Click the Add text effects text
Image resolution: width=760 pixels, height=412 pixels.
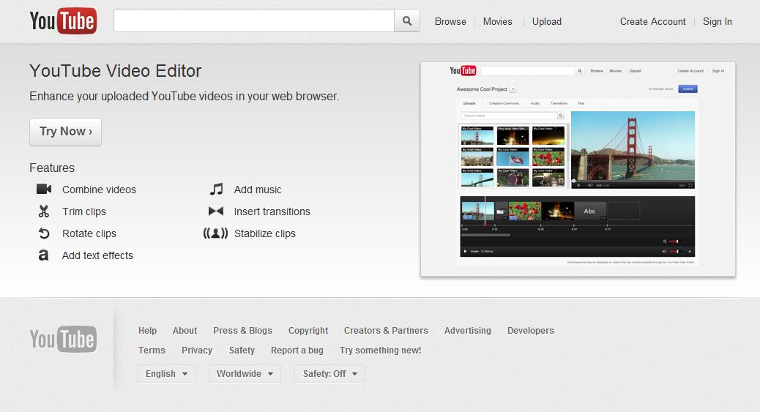click(x=97, y=255)
